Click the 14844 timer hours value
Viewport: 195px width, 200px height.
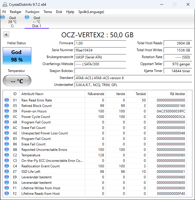pos(178,71)
